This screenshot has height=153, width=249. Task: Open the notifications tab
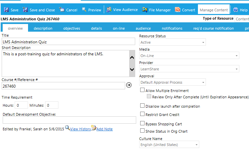172,28
